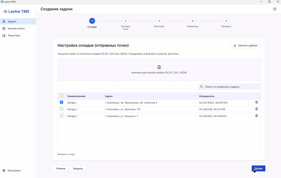Click the download icon on Скачать шаблон
This screenshot has height=178, width=281.
235,45
